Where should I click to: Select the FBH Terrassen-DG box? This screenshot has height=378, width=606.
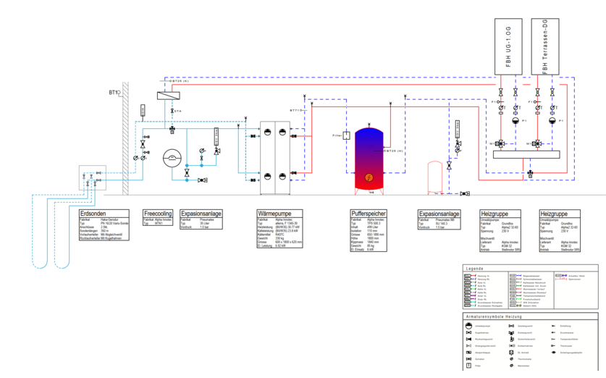pos(545,46)
